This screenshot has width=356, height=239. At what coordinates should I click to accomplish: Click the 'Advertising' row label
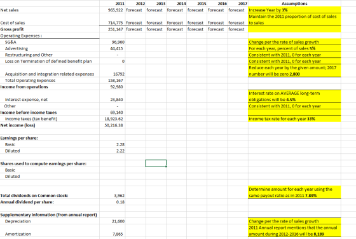[x=17, y=48]
